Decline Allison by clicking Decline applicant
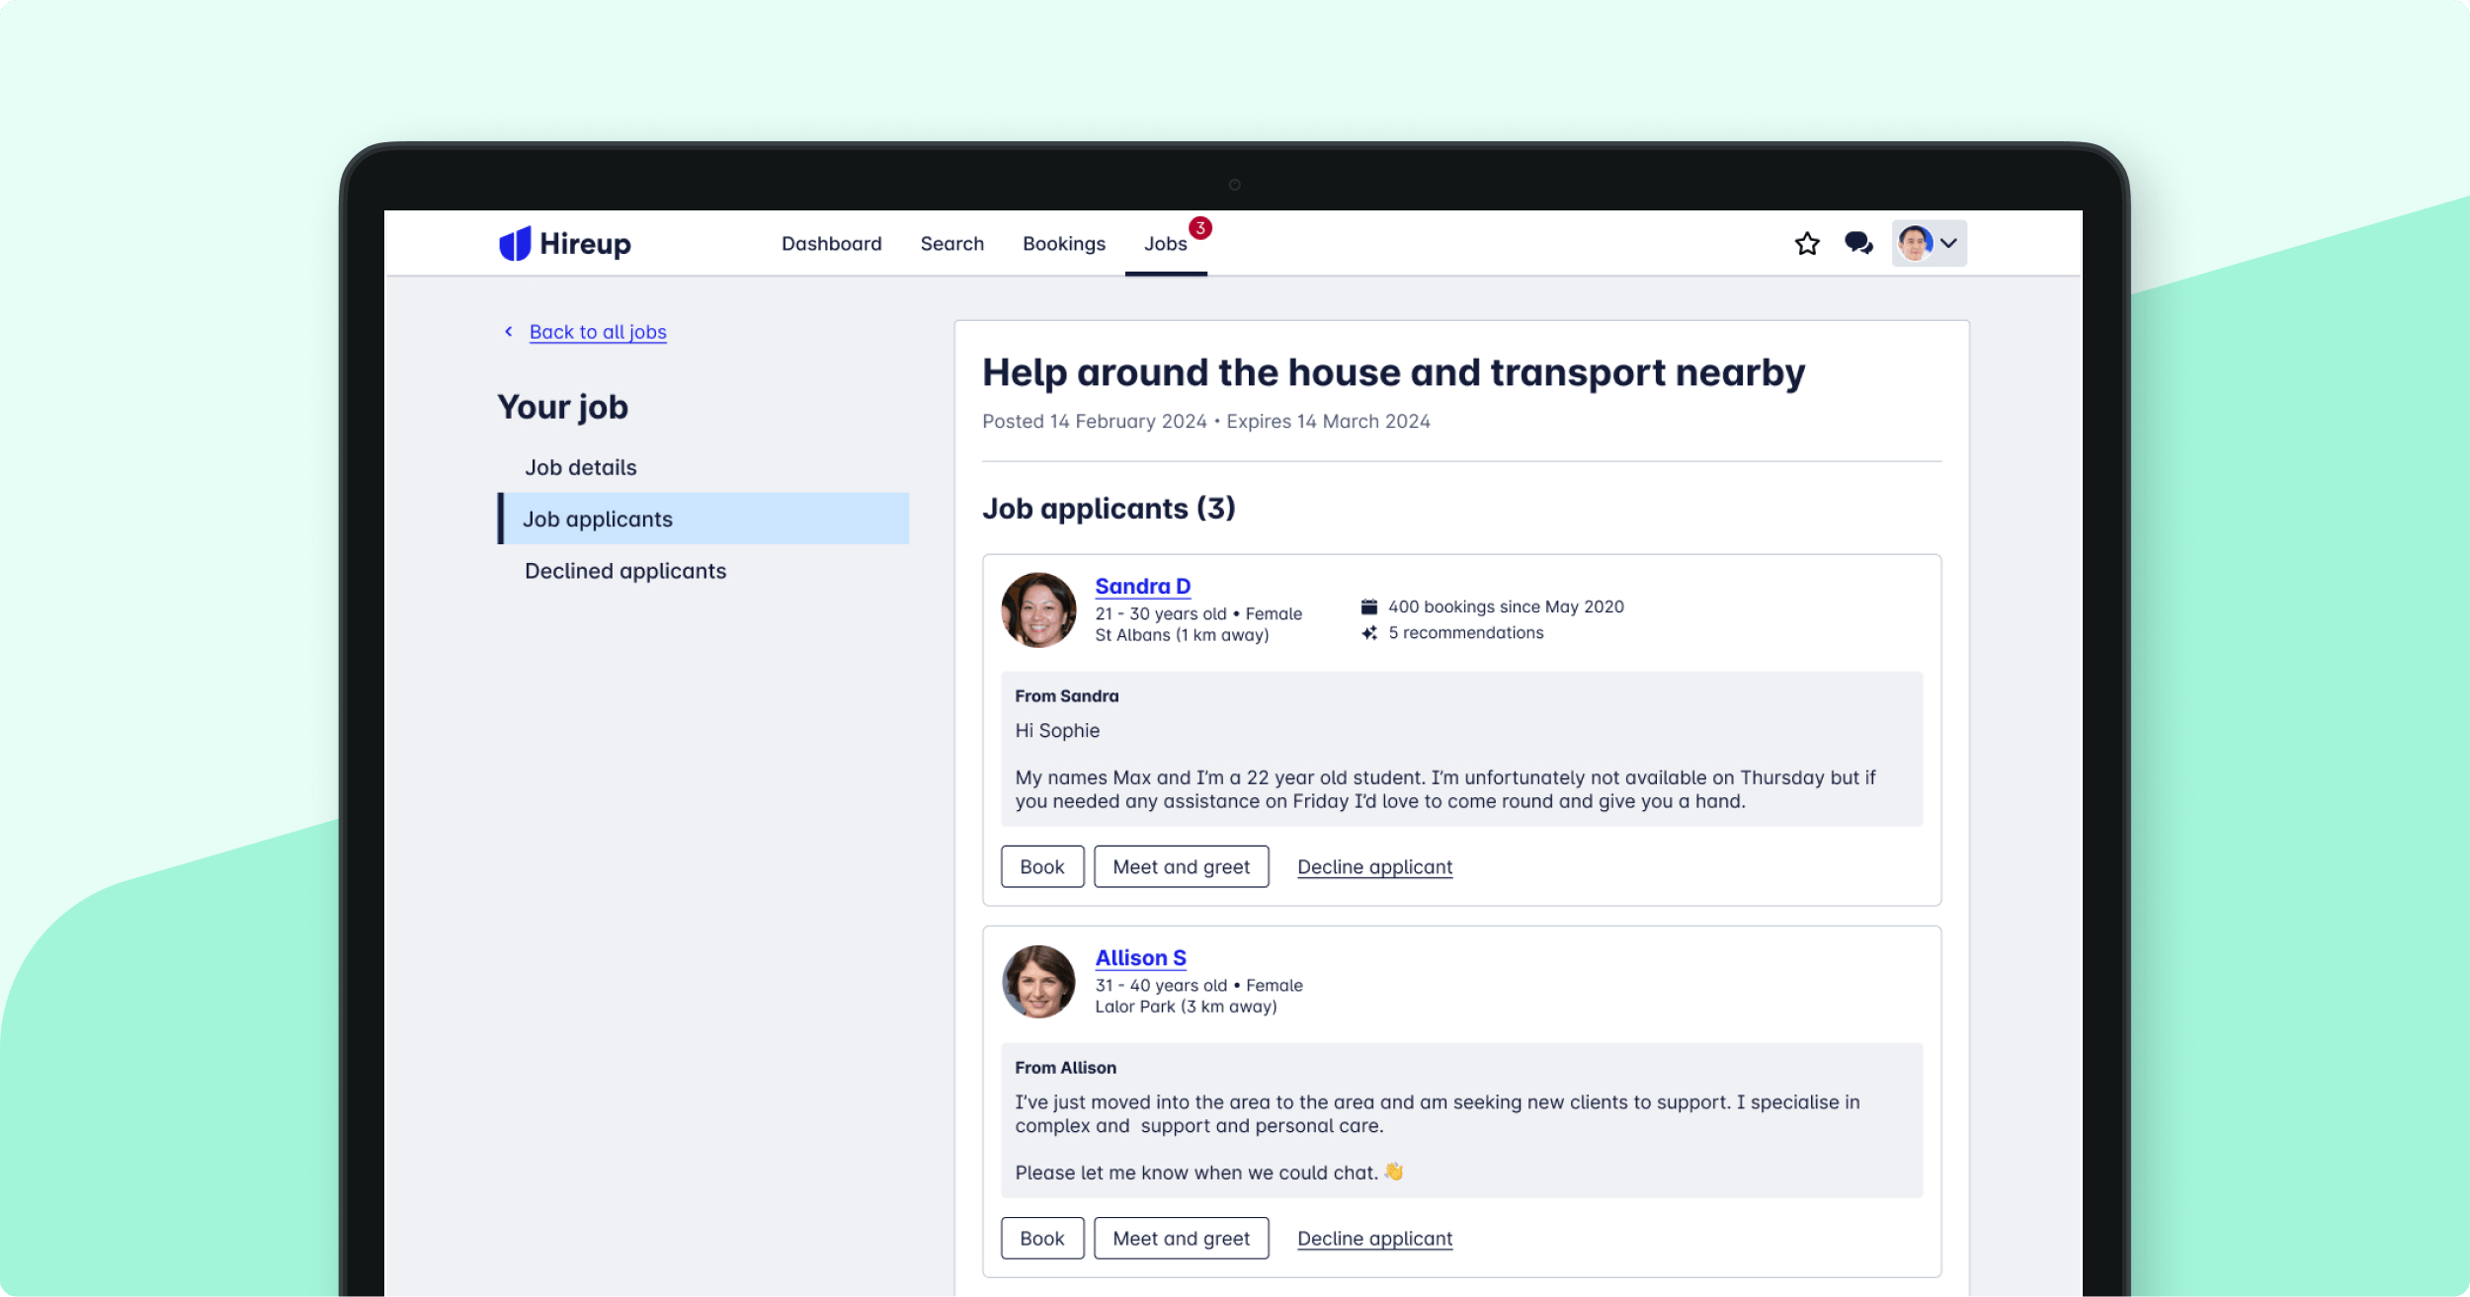The height and width of the screenshot is (1297, 2470). point(1373,1238)
